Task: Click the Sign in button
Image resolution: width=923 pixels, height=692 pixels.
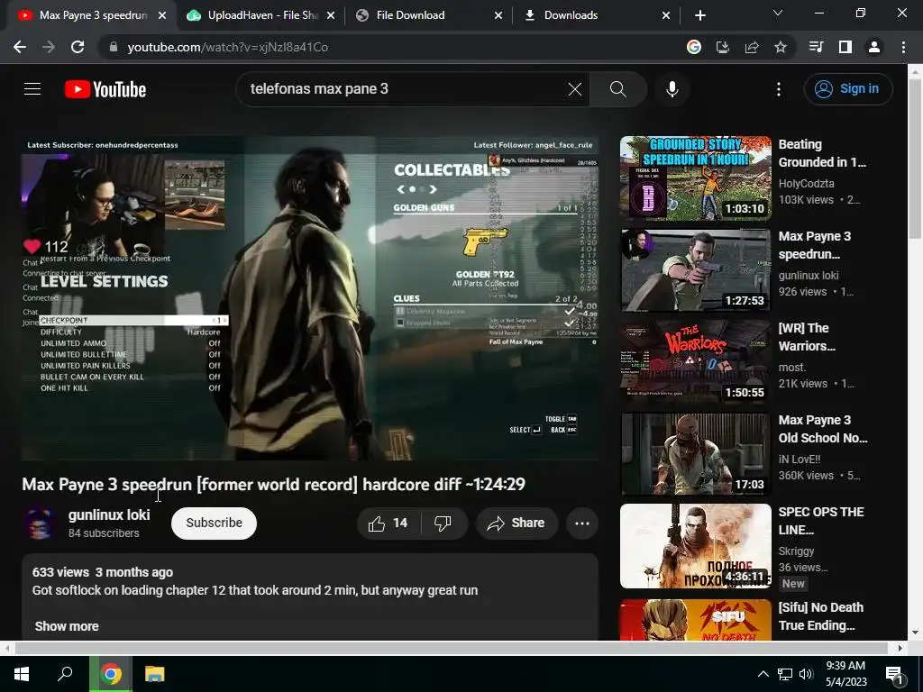Action: [x=847, y=89]
